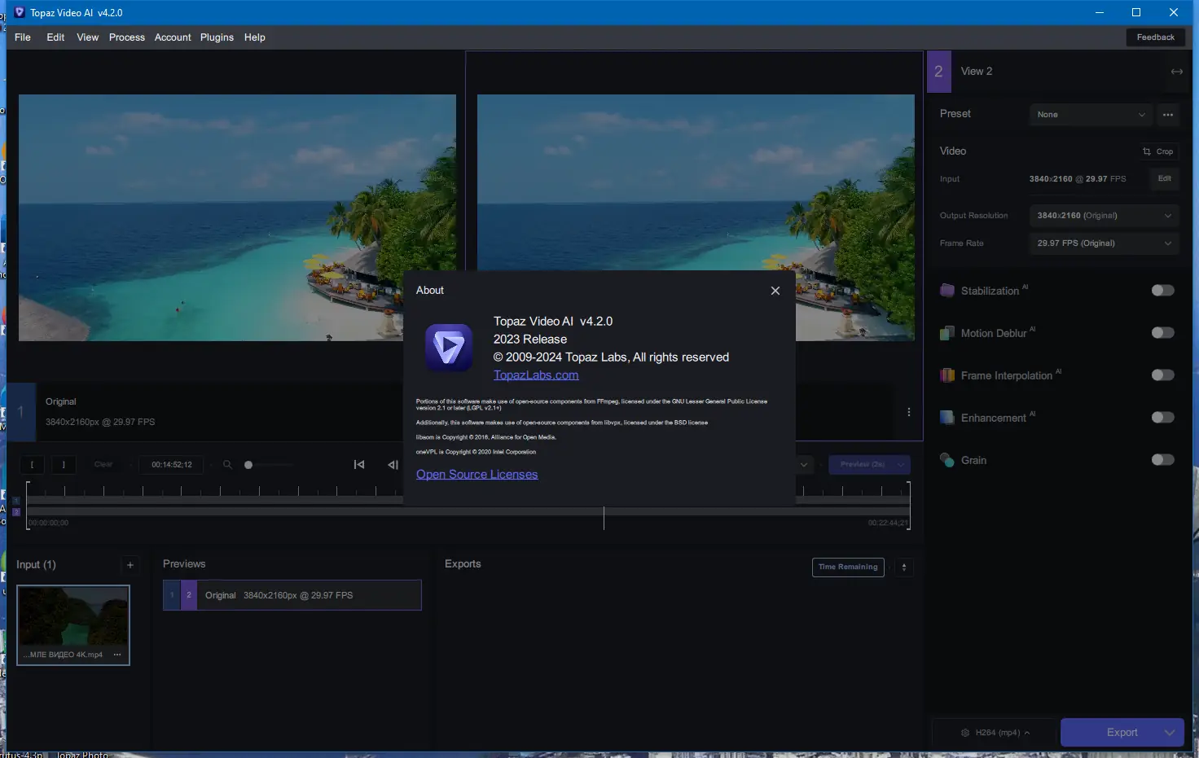
Task: Enable the Stabilization toggle
Action: 1163,291
